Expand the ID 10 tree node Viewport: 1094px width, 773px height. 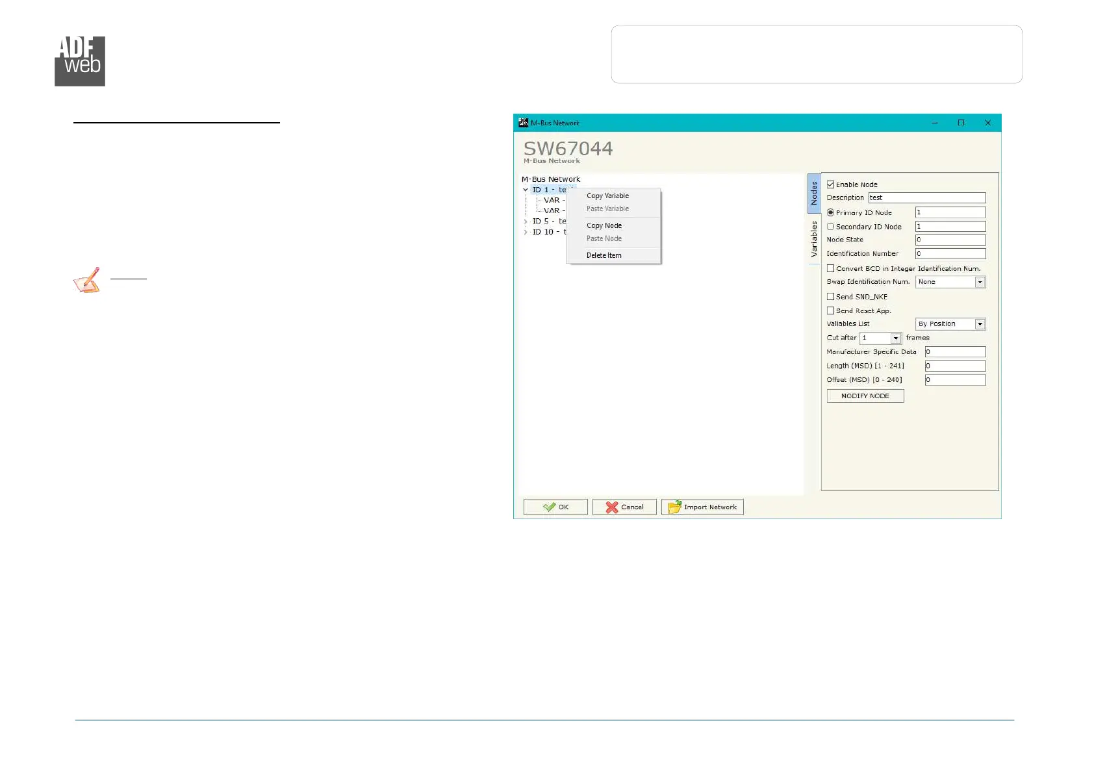point(526,232)
